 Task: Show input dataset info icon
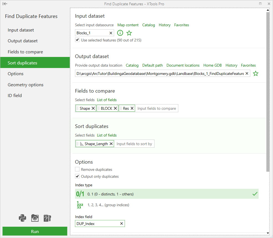point(120,33)
